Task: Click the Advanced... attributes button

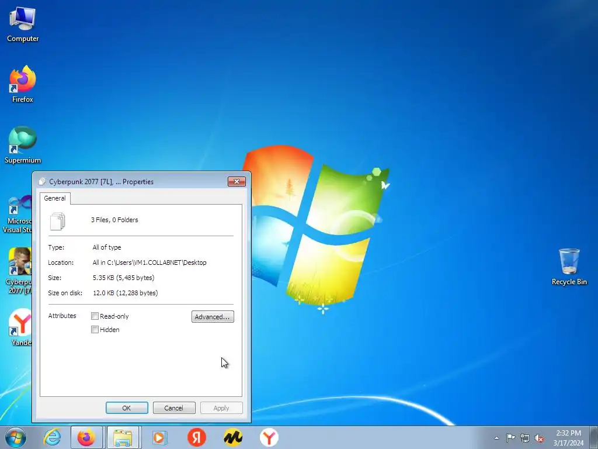Action: pos(213,316)
